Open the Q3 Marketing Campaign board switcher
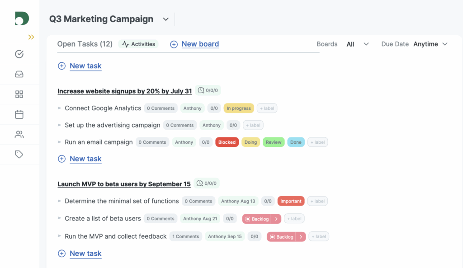Screen dimensions: 463x268 point(165,19)
